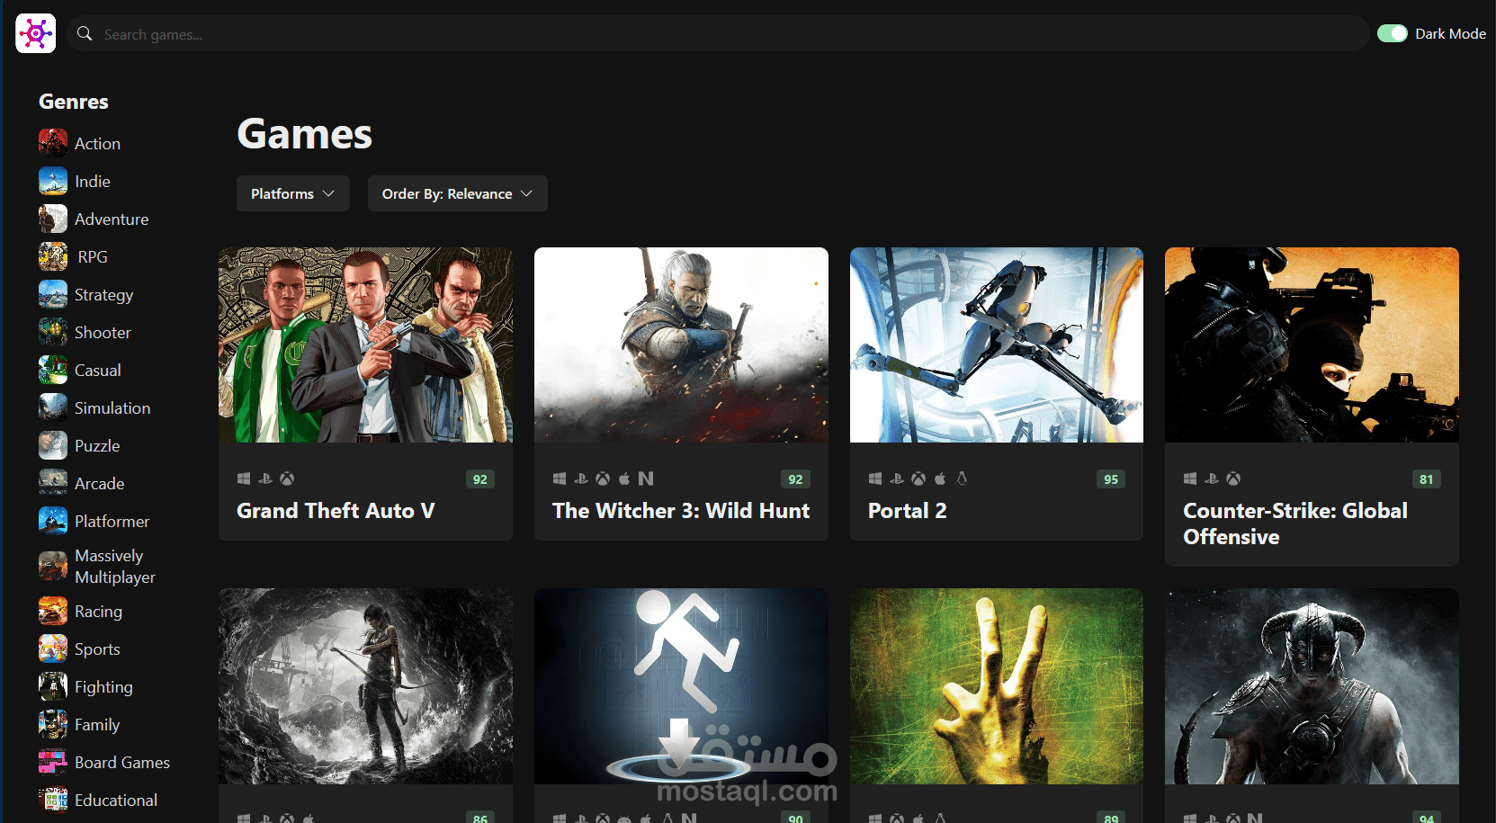Click the Action genre thumbnail icon
This screenshot has height=823, width=1496.
[53, 143]
